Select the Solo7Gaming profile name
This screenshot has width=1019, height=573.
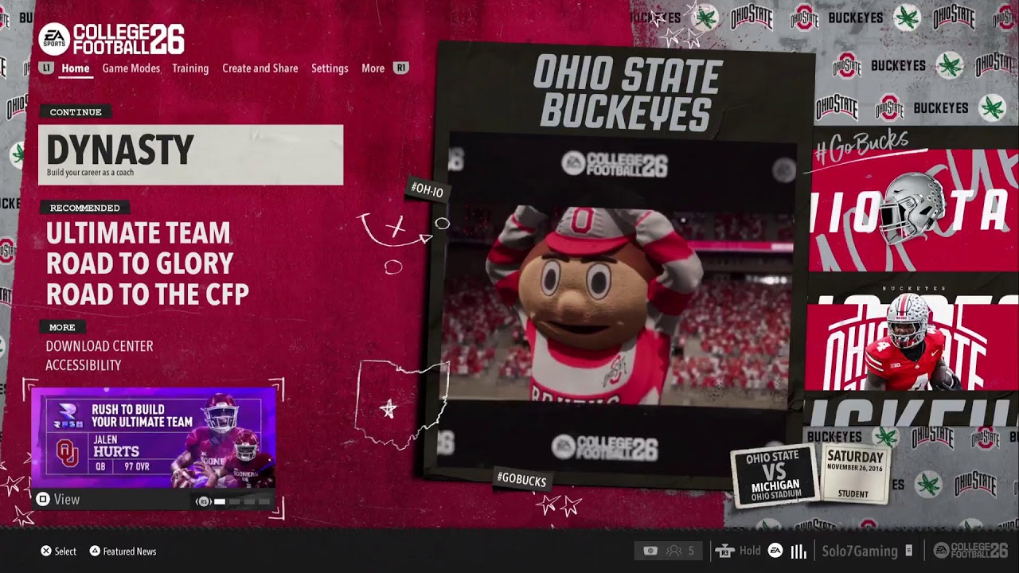860,551
